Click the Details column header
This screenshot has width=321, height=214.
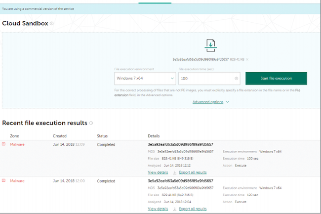(x=154, y=136)
